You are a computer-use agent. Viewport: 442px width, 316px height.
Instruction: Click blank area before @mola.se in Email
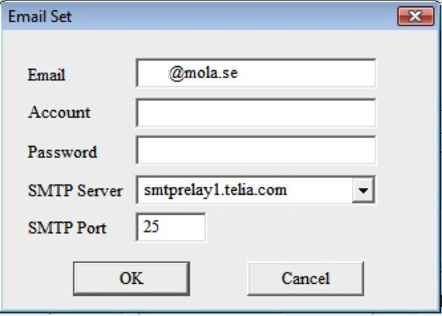point(154,73)
